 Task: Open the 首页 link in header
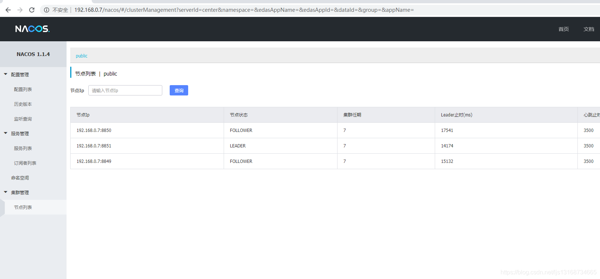coord(563,29)
